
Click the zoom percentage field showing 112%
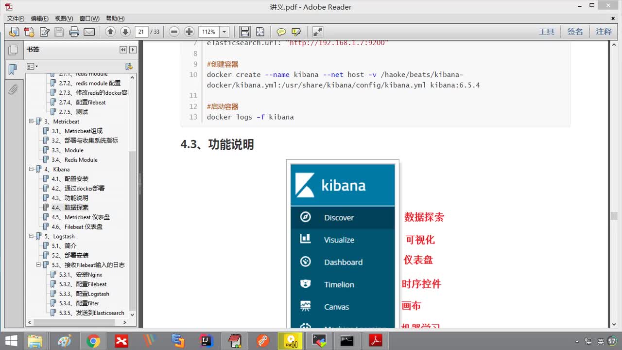209,32
